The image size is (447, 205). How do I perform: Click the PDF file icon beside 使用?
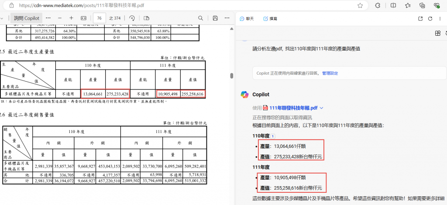point(265,108)
